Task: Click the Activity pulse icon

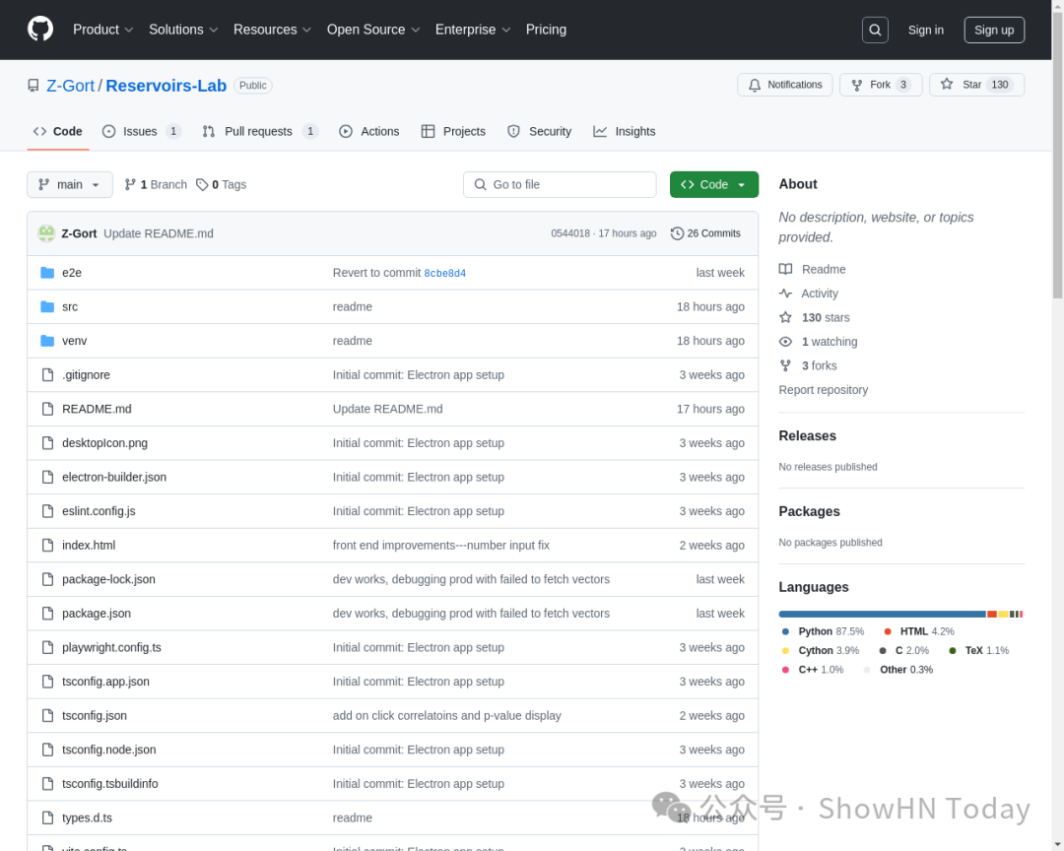Action: point(785,294)
